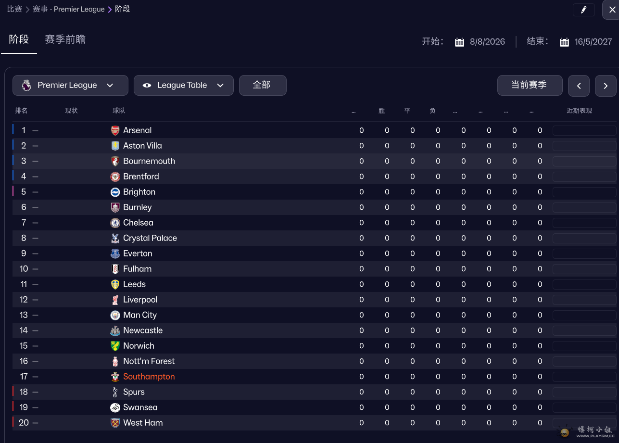Click the 赛事 - Premier League breadcrumb

[68, 9]
